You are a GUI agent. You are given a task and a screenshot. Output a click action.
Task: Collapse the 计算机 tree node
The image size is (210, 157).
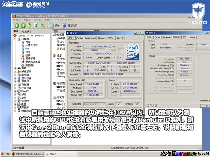15,39
